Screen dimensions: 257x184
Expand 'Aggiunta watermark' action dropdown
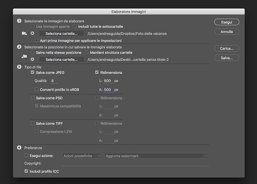pyautogui.click(x=157, y=156)
